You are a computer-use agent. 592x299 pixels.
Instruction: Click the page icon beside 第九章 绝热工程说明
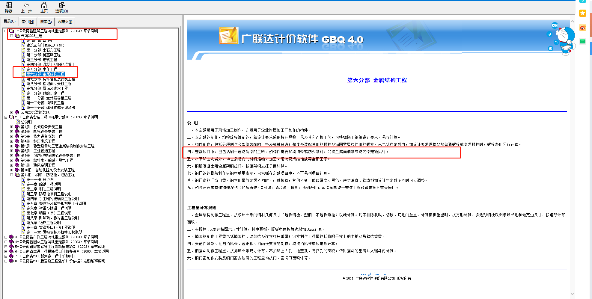point(23,223)
